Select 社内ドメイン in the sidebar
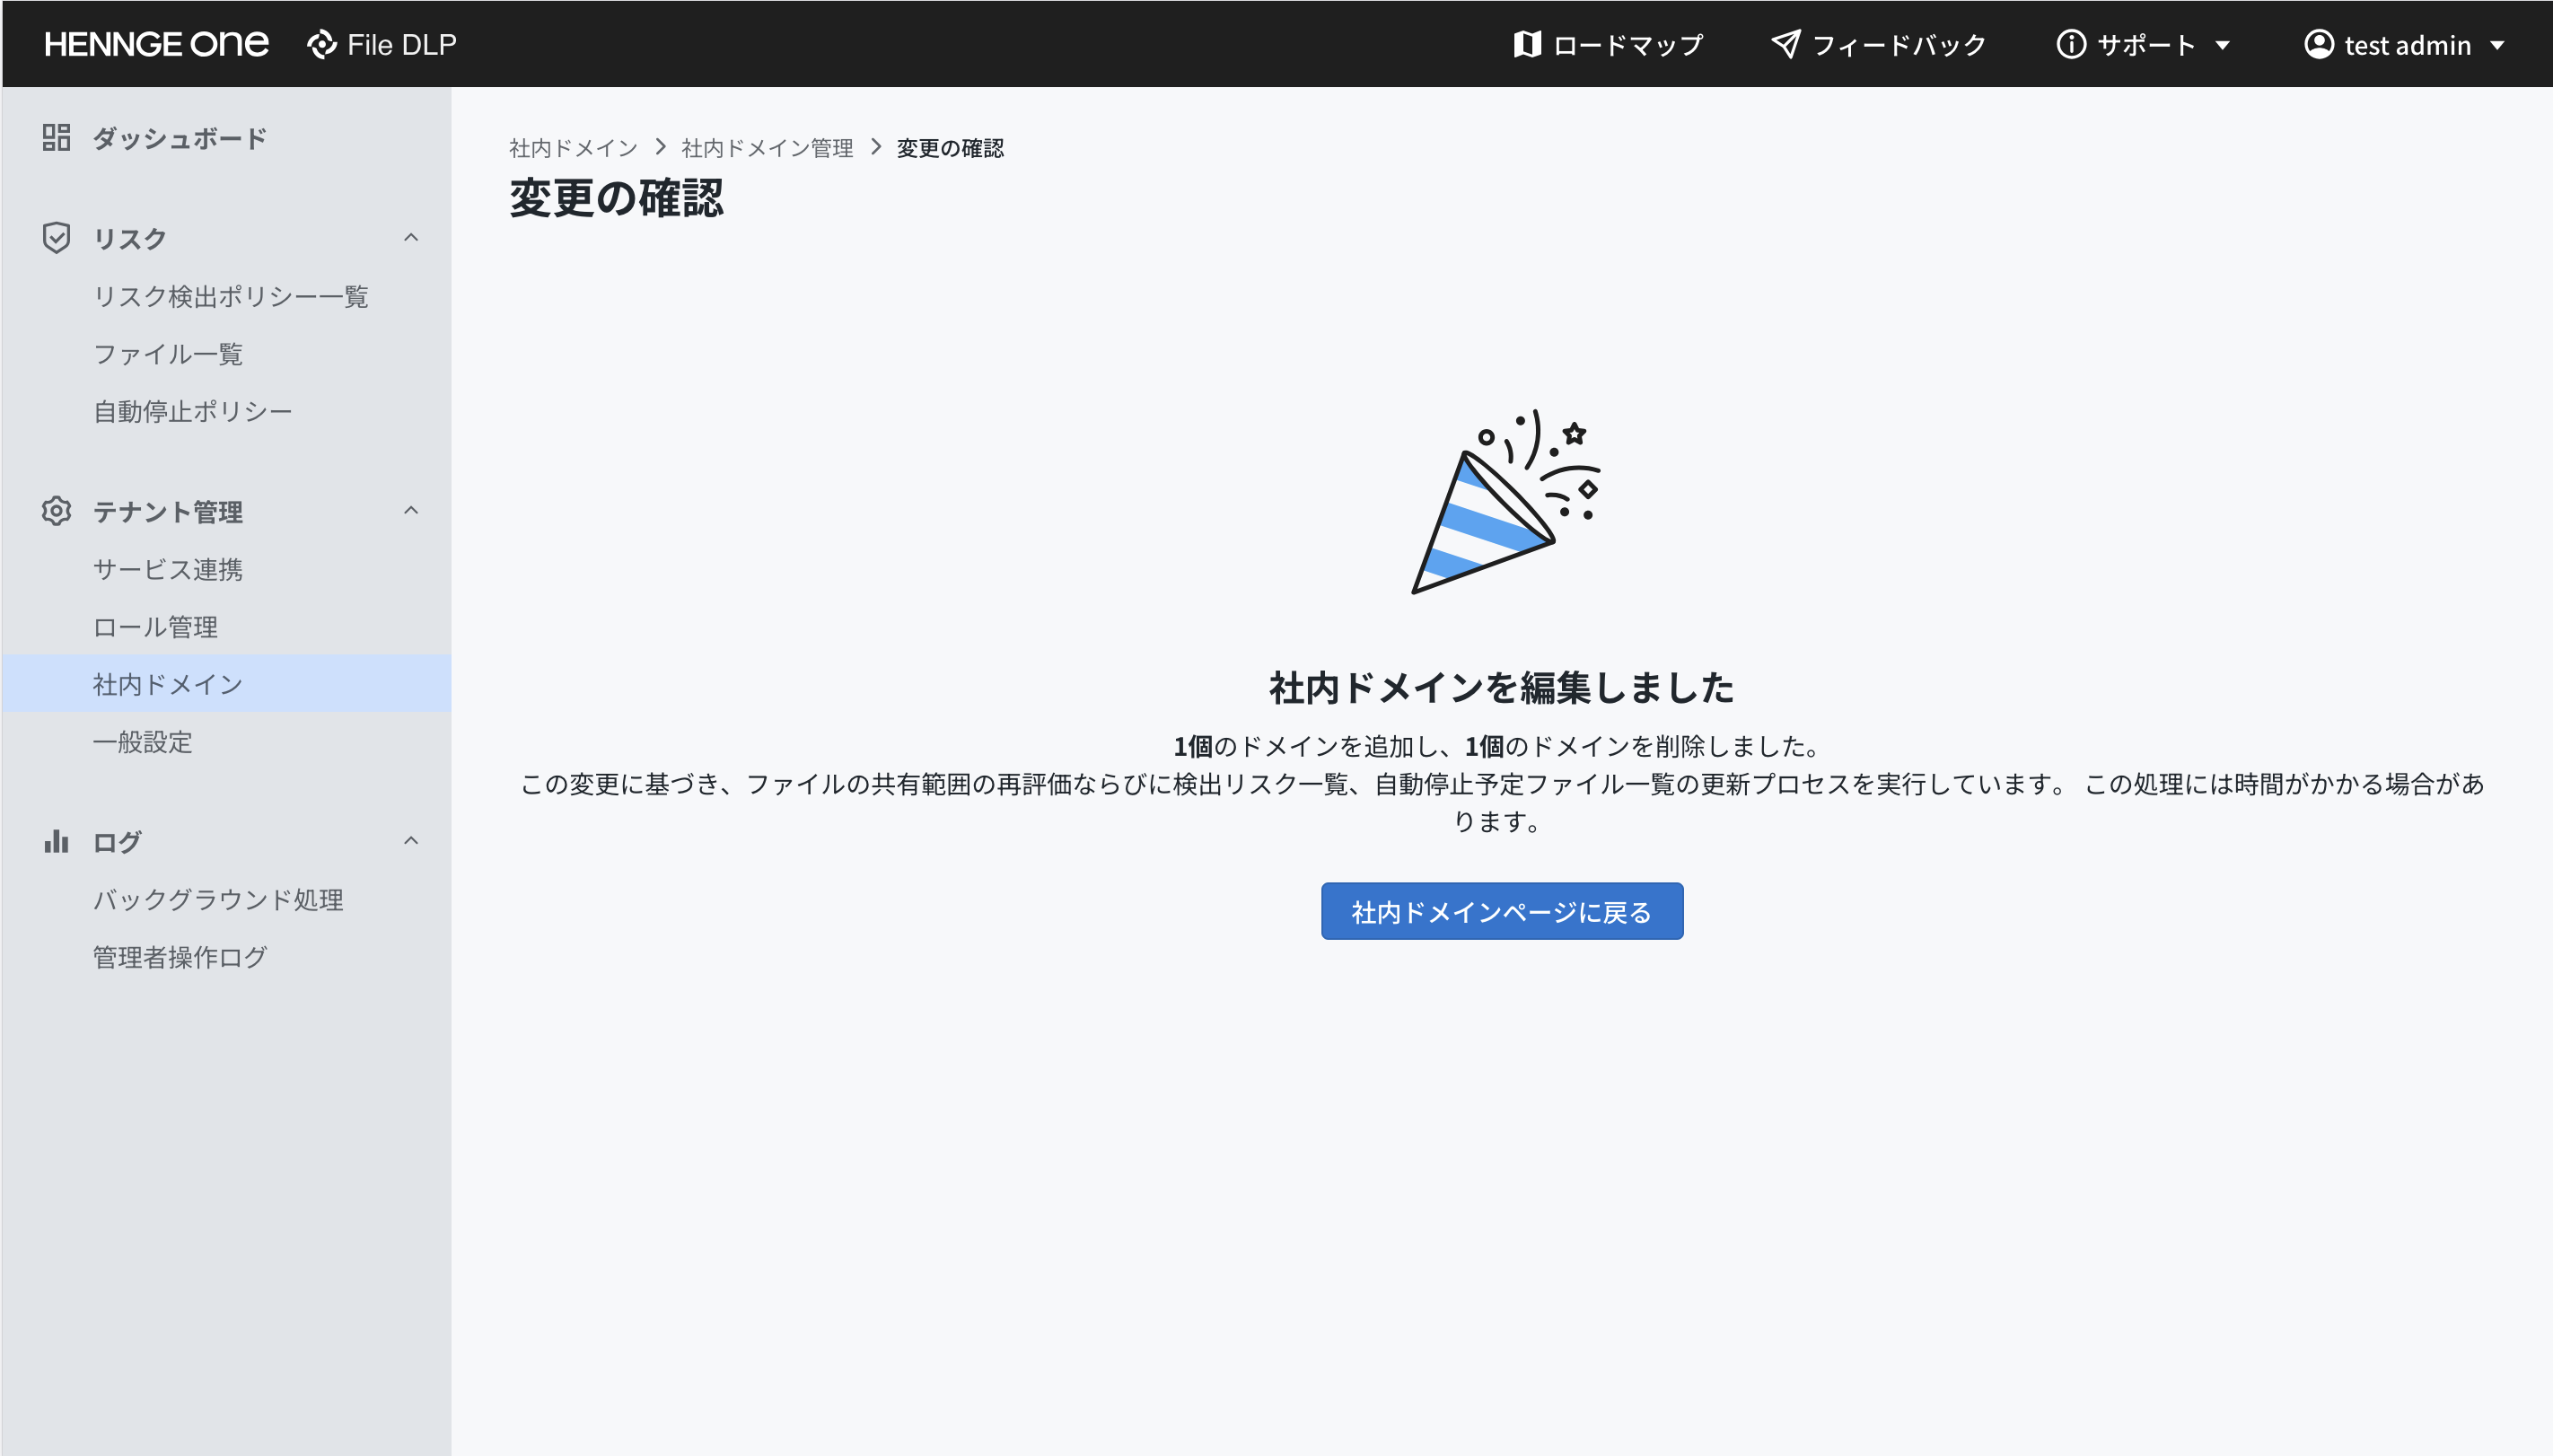Viewport: 2553px width, 1456px height. [x=227, y=683]
